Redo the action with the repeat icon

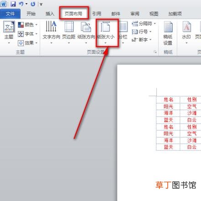tap(33, 4)
